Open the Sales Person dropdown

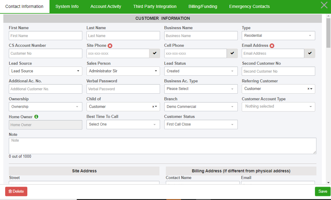point(123,71)
